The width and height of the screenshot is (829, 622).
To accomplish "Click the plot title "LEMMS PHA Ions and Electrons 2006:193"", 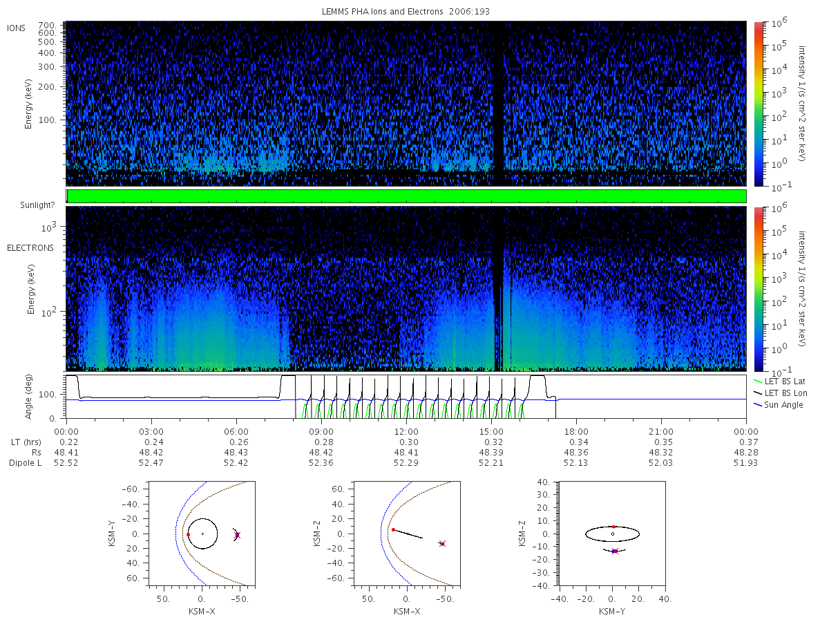I will click(406, 12).
